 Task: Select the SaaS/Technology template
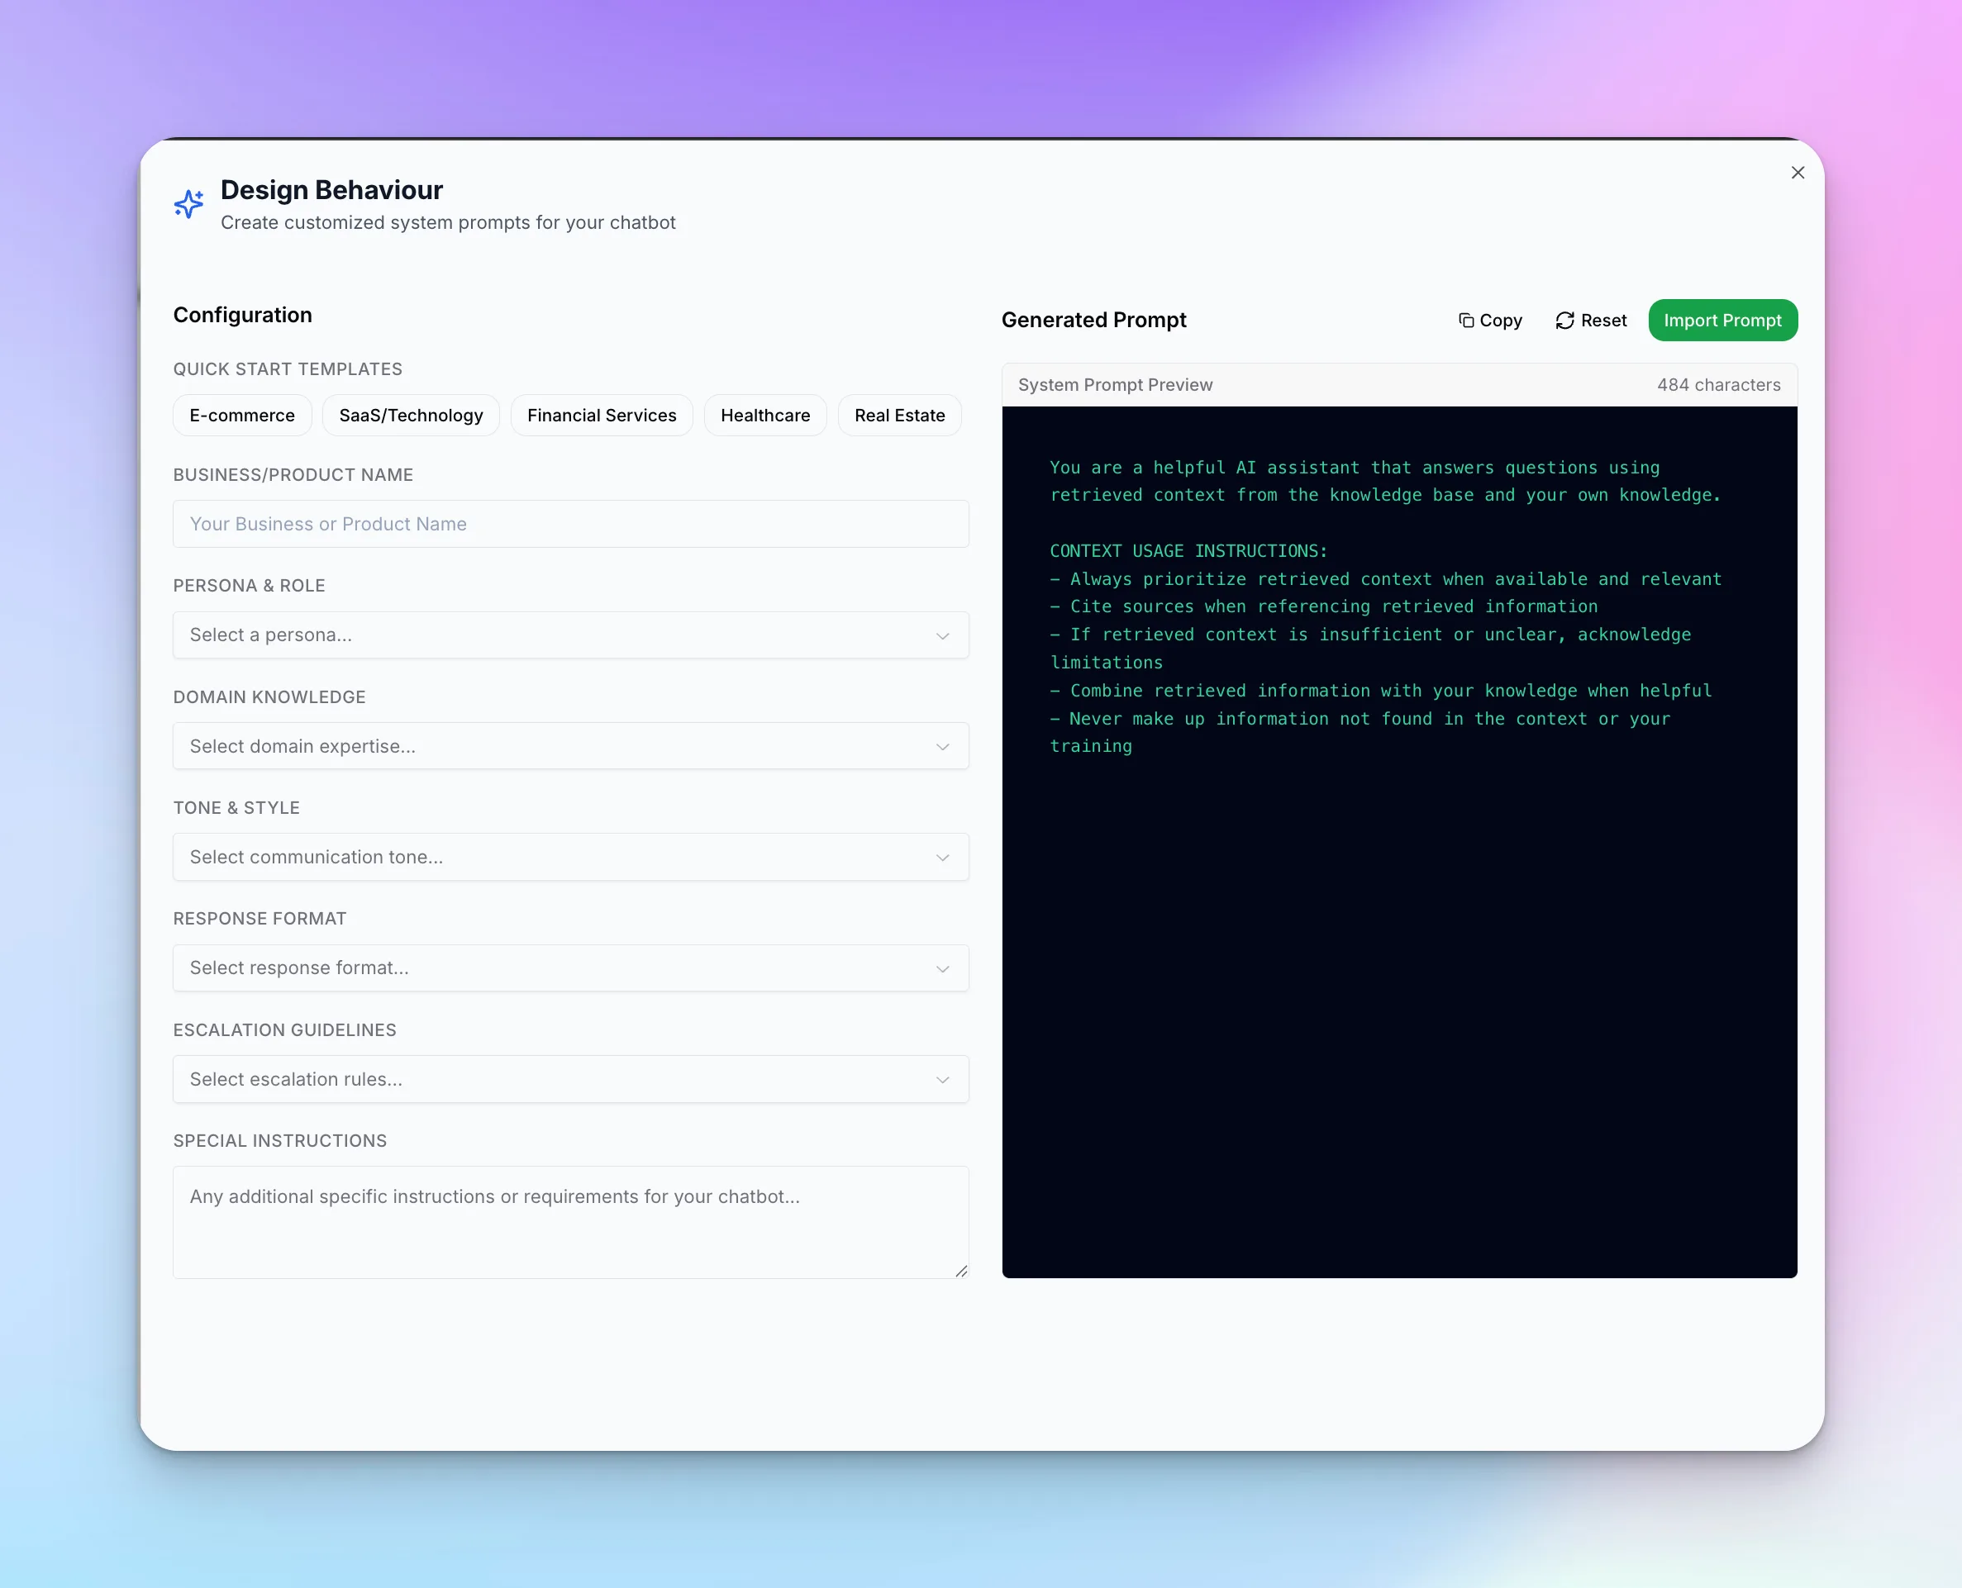[x=410, y=415]
